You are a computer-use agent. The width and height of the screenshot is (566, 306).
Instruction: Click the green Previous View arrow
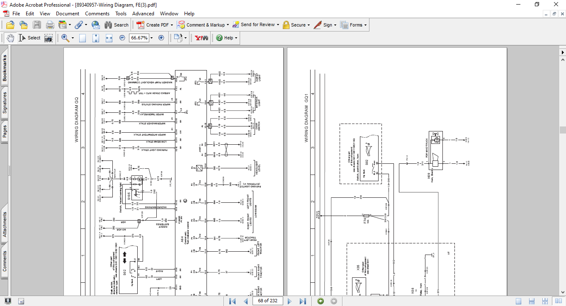pos(321,301)
